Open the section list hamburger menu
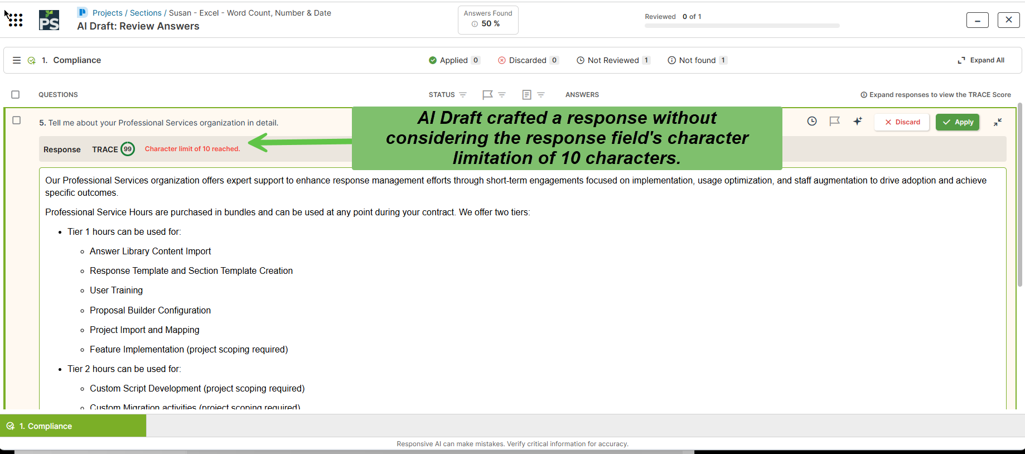Viewport: 1025px width, 454px height. pos(17,60)
